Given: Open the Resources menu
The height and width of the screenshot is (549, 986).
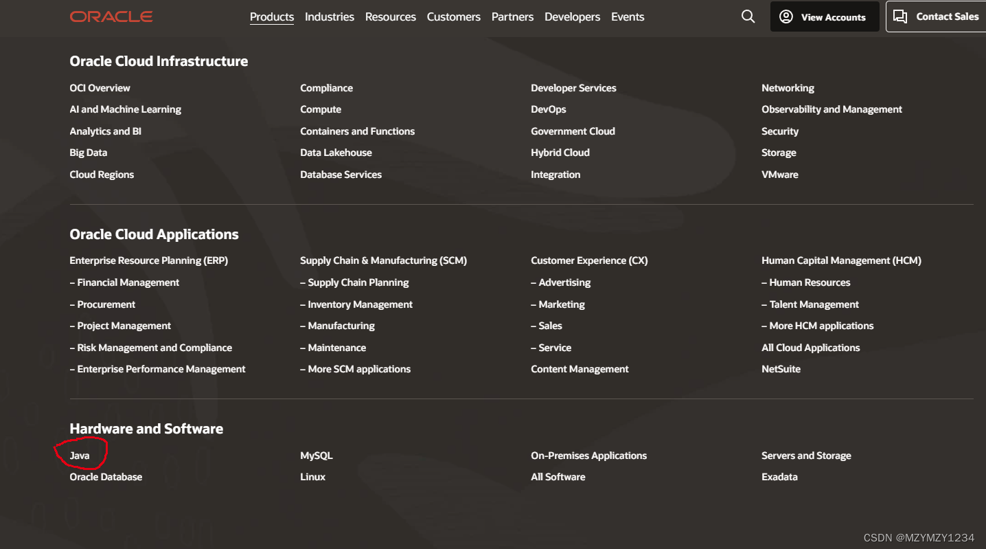Looking at the screenshot, I should point(391,16).
